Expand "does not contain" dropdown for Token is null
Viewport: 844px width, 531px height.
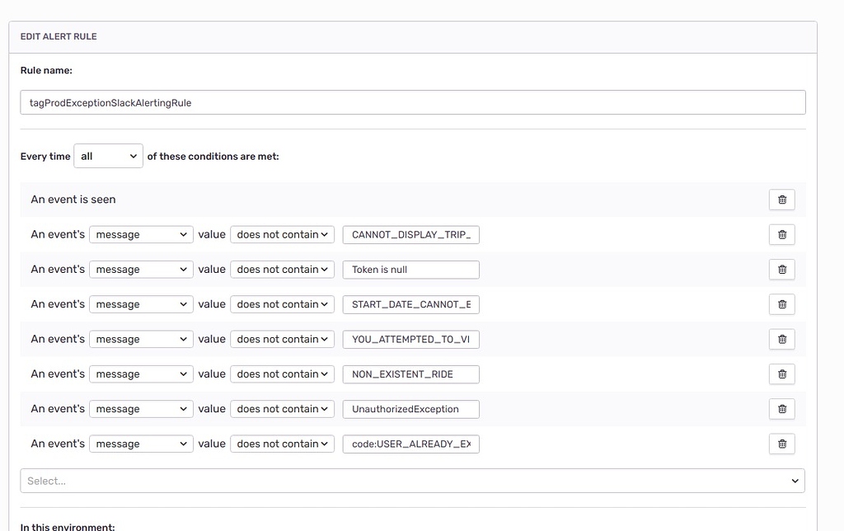click(282, 269)
